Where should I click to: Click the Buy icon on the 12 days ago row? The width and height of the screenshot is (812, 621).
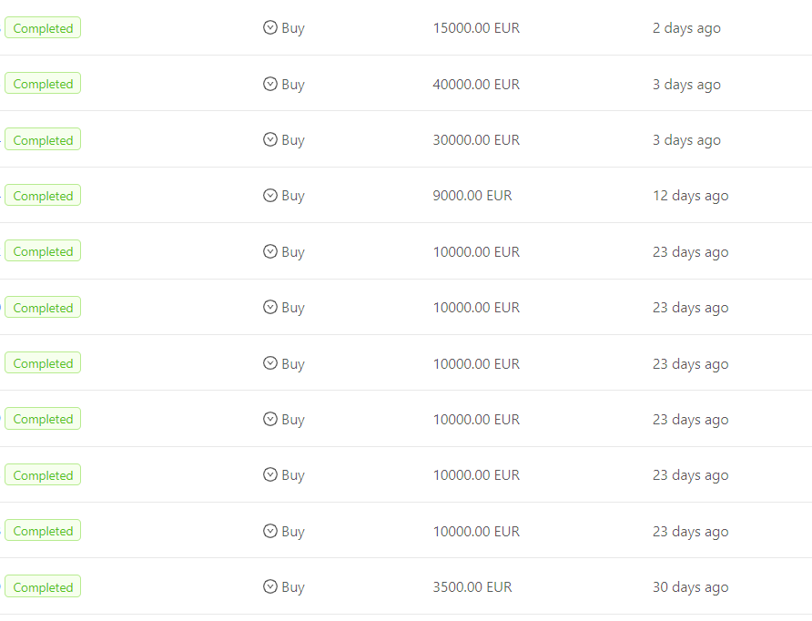coord(270,195)
